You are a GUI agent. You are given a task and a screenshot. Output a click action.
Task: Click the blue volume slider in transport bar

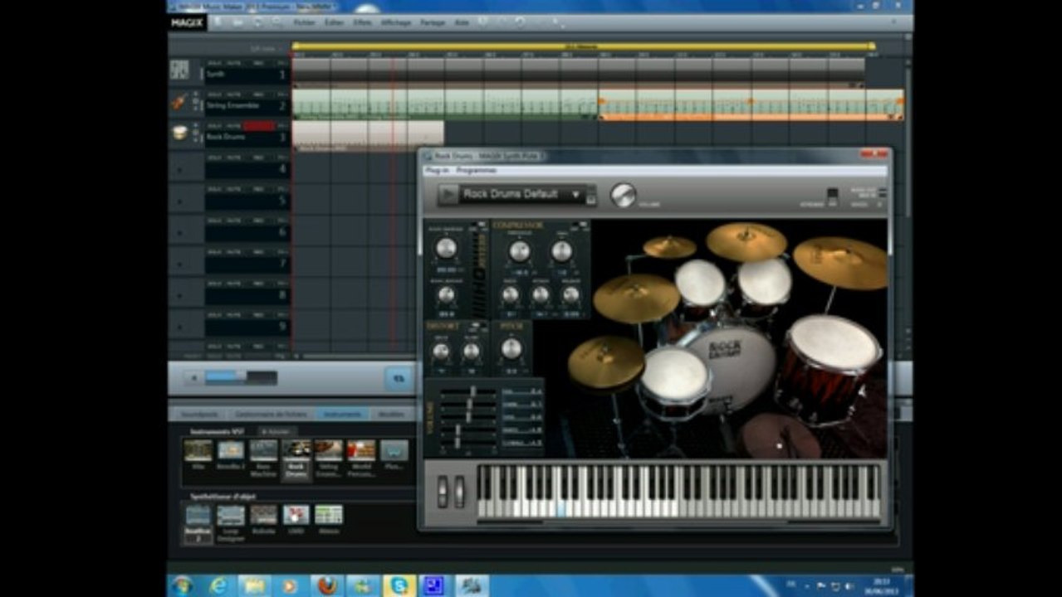coord(241,378)
